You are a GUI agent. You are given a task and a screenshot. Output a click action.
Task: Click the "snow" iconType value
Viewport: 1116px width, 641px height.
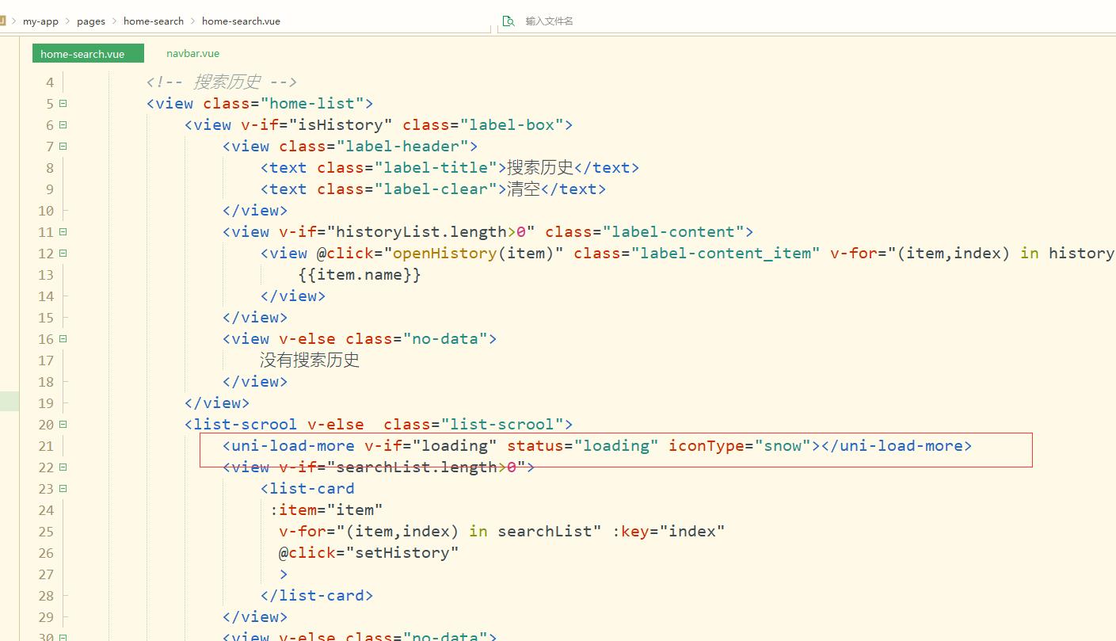pos(783,445)
